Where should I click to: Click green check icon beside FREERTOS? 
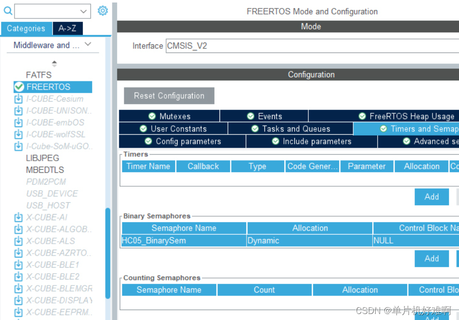19,87
